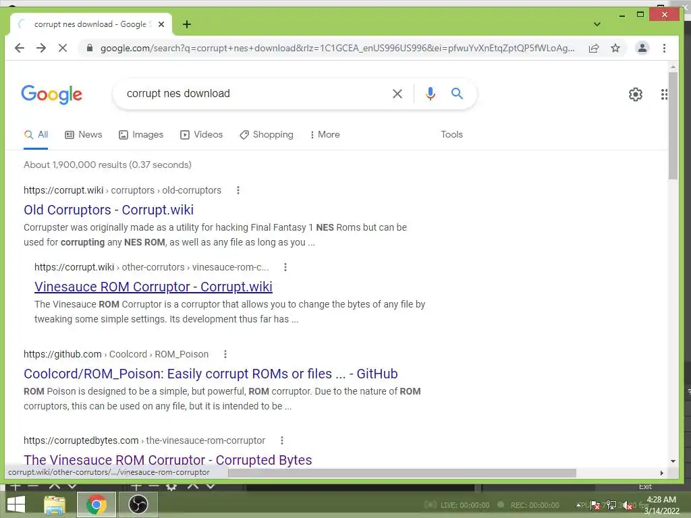Stop the page from loading
Image resolution: width=691 pixels, height=518 pixels.
click(63, 48)
